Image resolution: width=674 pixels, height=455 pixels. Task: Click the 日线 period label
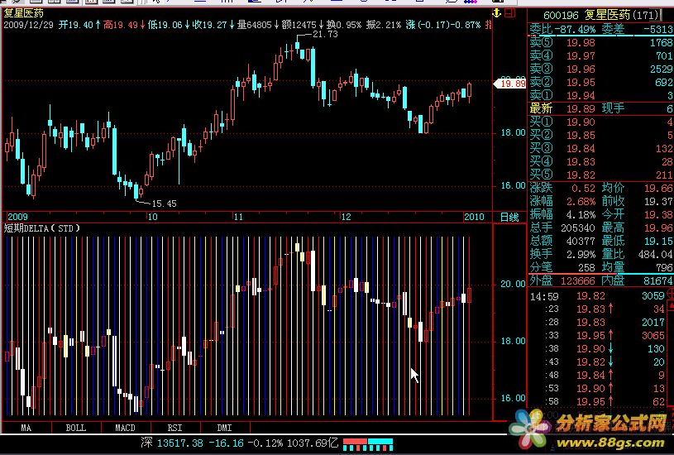[x=509, y=218]
